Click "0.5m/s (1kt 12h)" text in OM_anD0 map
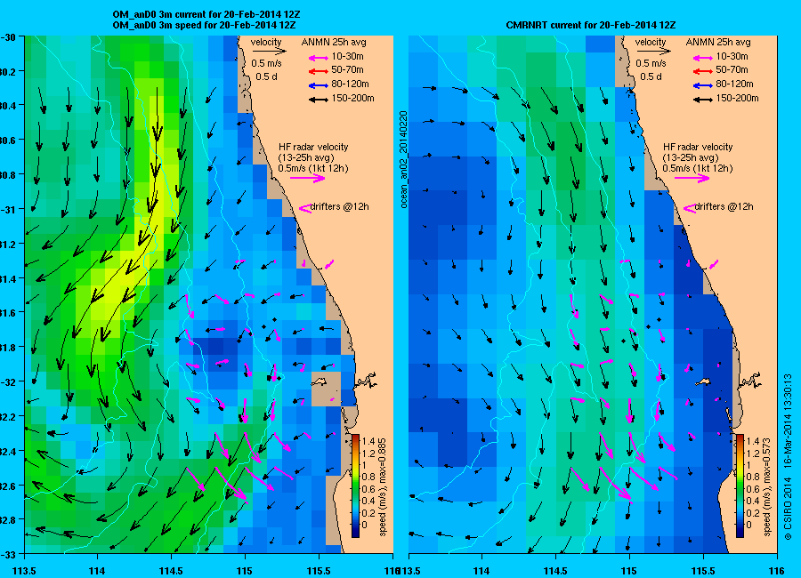The image size is (801, 578). pyautogui.click(x=313, y=168)
